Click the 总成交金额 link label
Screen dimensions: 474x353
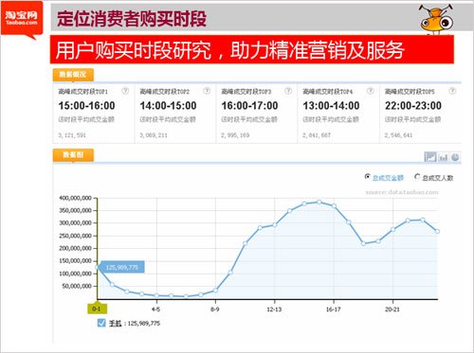pyautogui.click(x=388, y=178)
